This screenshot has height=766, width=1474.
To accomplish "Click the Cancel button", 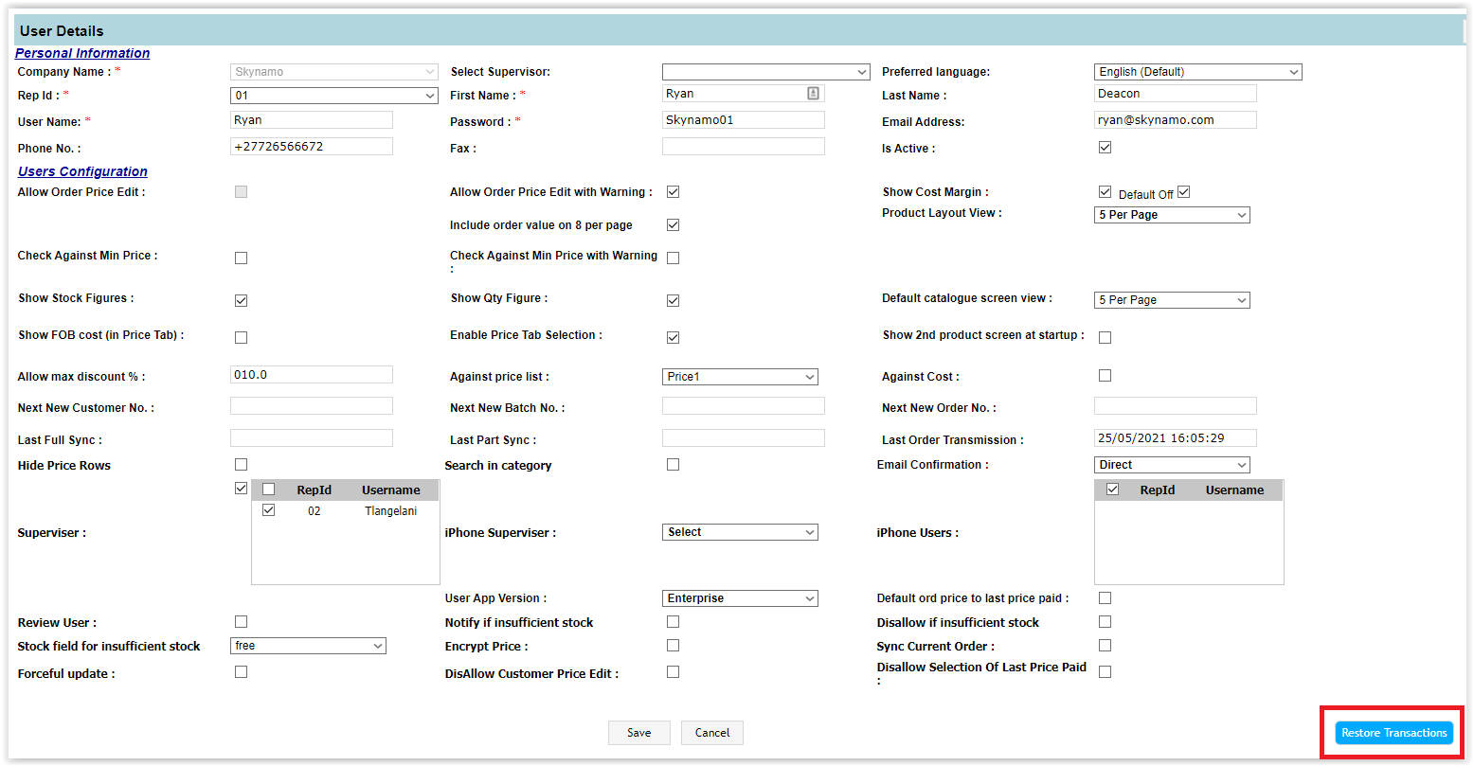I will [711, 733].
